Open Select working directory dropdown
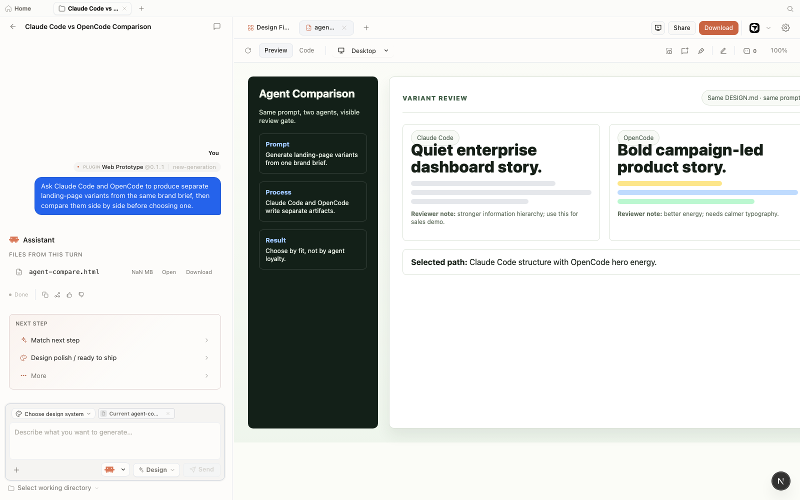800x500 pixels. tap(53, 488)
